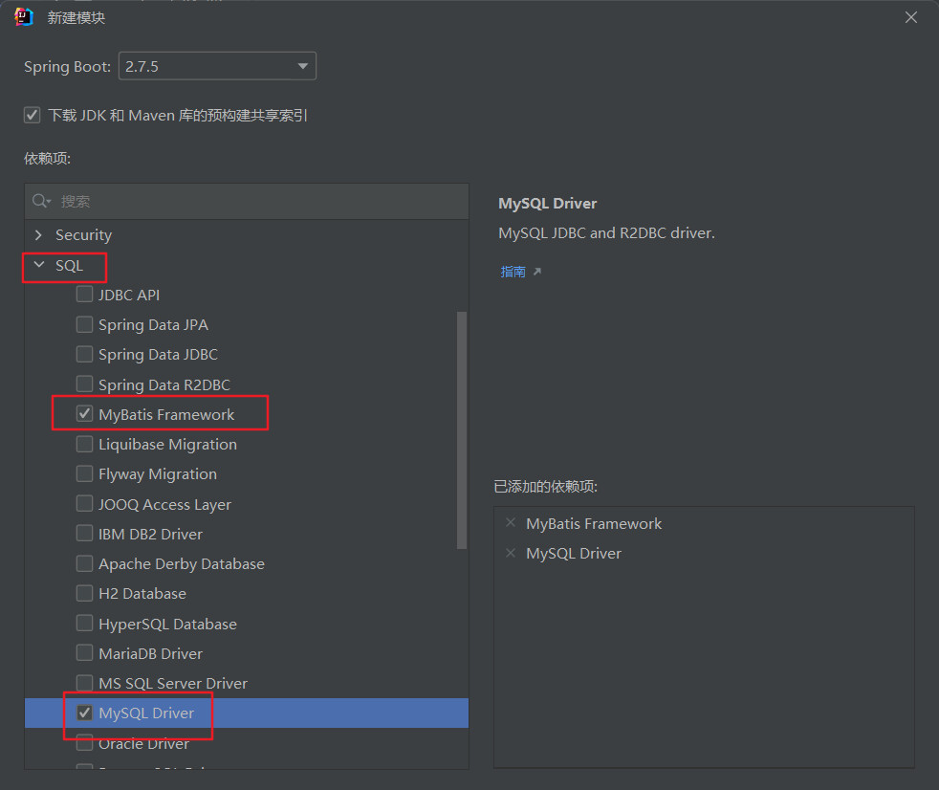Enable H2 Database checkbox

(x=84, y=593)
